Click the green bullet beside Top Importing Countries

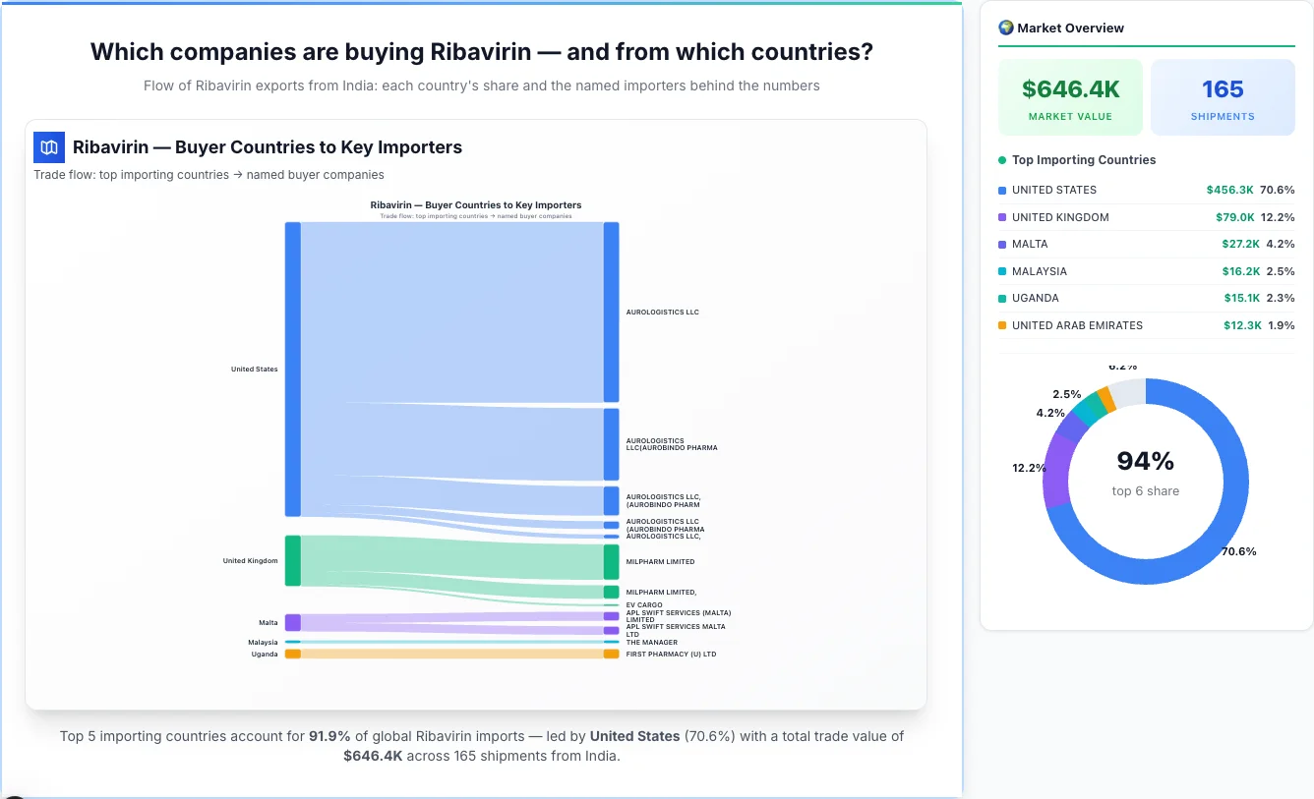click(1000, 159)
